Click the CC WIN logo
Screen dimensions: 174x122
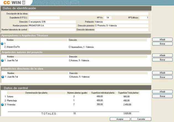13,3
